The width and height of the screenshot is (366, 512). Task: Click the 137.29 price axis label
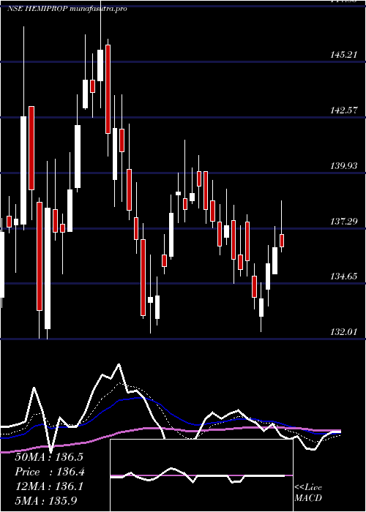coord(343,222)
